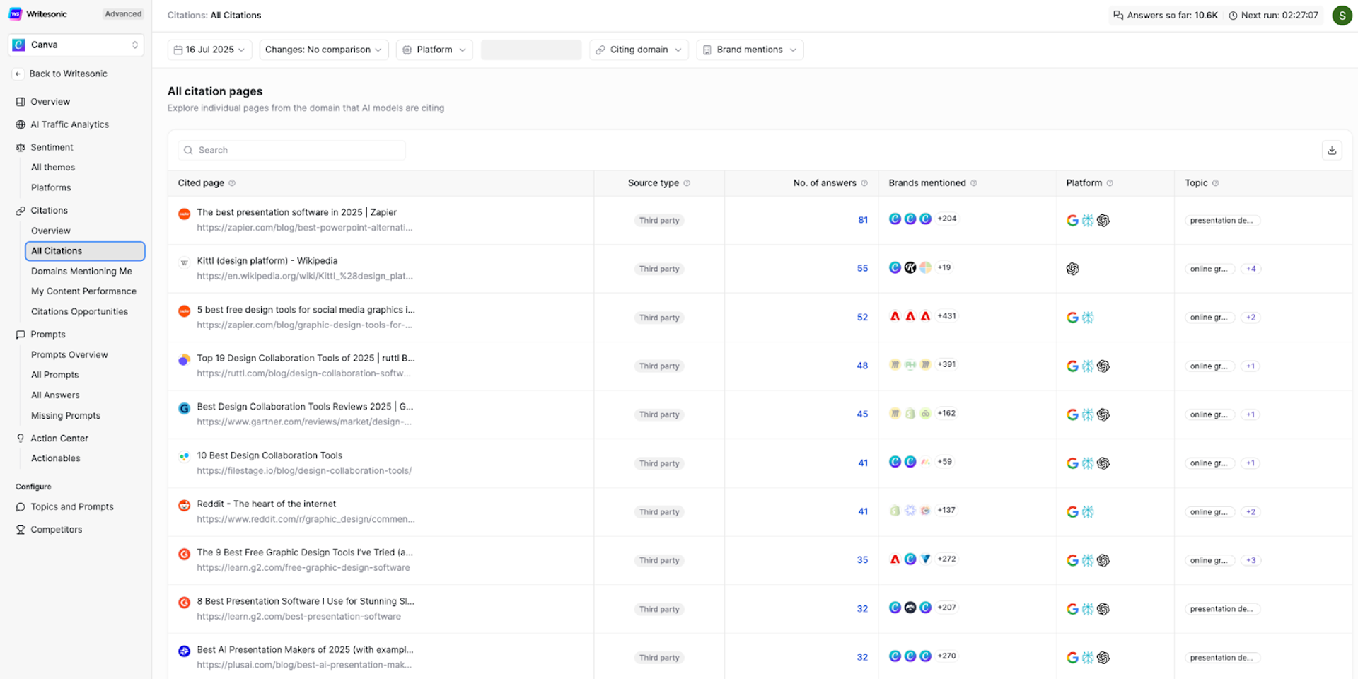Click the Writesonic logo
1358x679 pixels.
coord(38,13)
